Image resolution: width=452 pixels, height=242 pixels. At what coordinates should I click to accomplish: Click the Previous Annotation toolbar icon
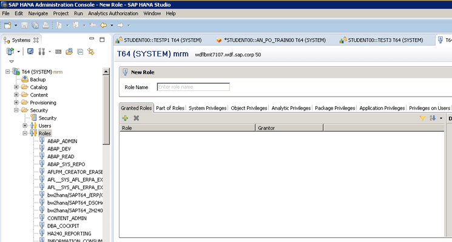76,25
